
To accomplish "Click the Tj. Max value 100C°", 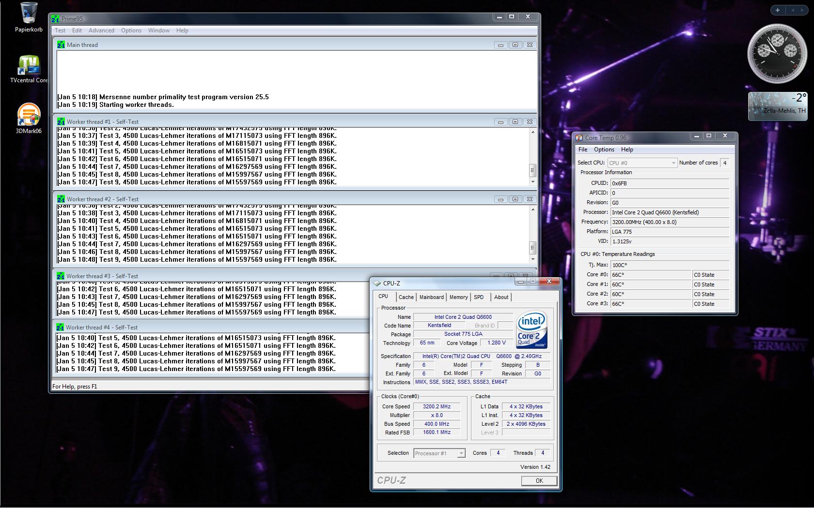I will (670, 265).
